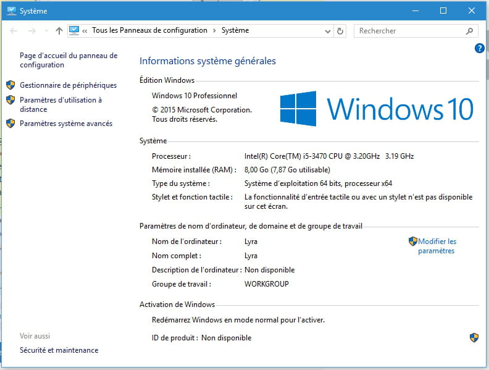Image resolution: width=489 pixels, height=370 pixels.
Task: Click 'Redémarrez Windows en mode normal pour l'activer.'
Action: click(238, 320)
